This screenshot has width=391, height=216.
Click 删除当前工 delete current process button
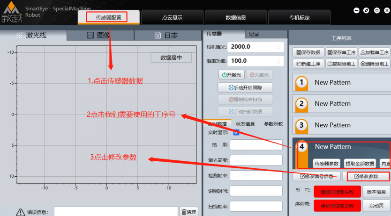coord(374,64)
